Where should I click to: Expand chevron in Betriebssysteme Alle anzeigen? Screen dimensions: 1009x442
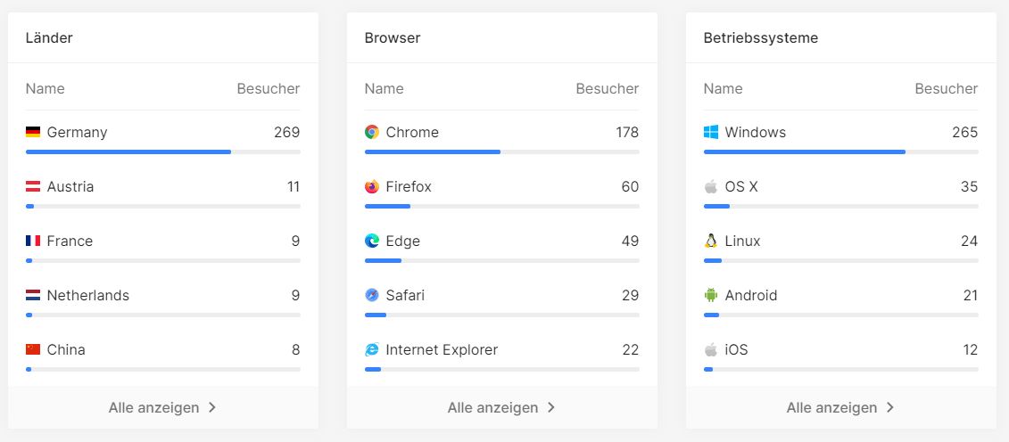890,407
